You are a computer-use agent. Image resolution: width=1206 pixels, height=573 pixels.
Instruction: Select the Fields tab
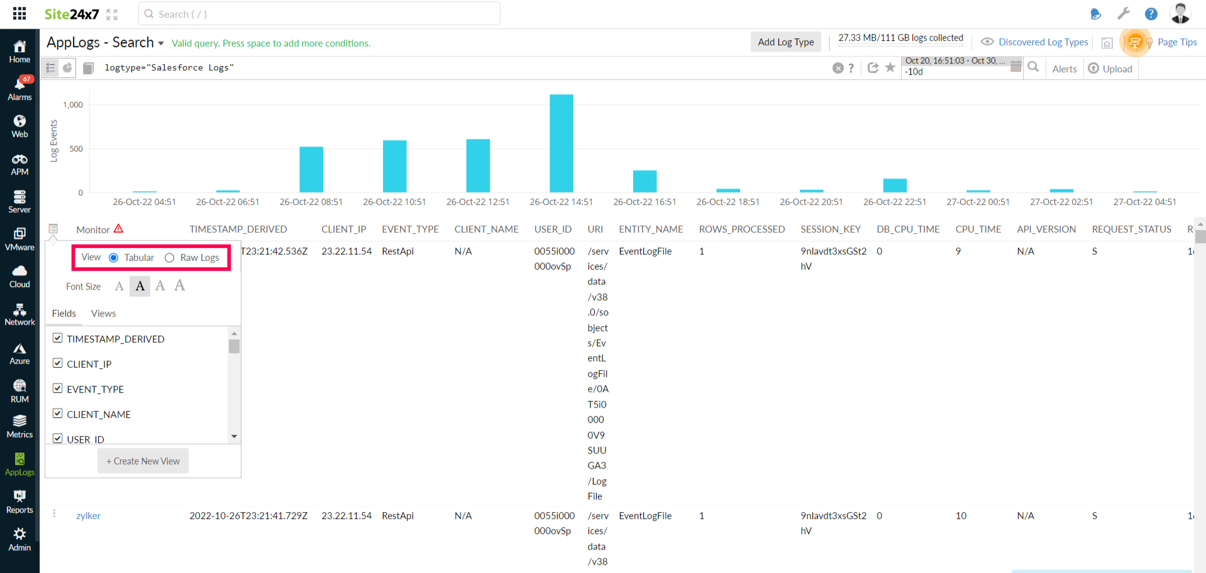coord(64,313)
